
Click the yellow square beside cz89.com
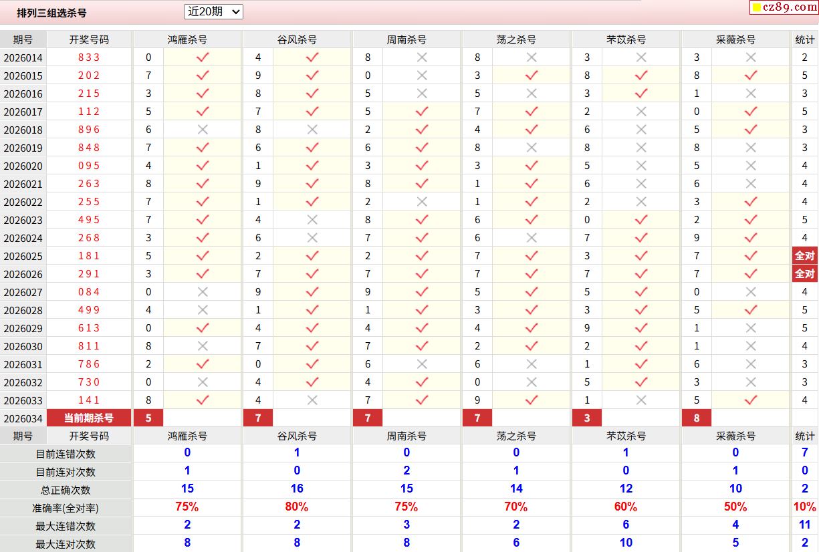[x=757, y=8]
